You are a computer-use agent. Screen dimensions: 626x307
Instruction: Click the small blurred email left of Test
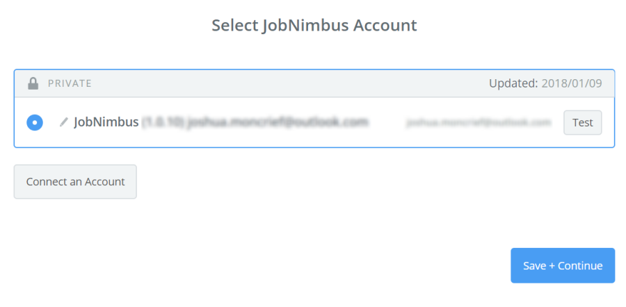[x=479, y=122]
